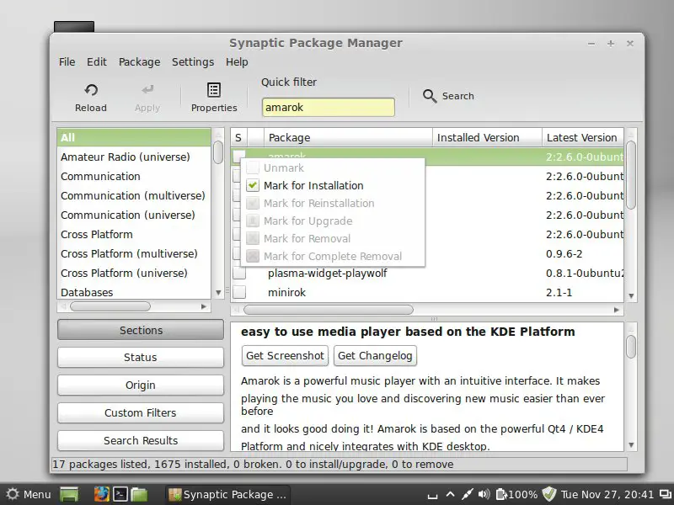Click the Apply toolbar icon
Viewport: 674px width, 505px height.
coord(147,89)
